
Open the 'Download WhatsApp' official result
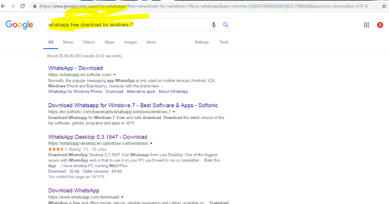coord(74,191)
